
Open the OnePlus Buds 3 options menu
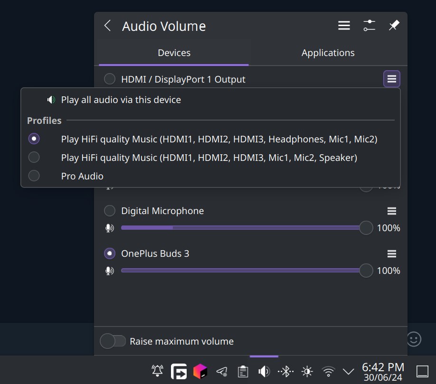coord(391,253)
